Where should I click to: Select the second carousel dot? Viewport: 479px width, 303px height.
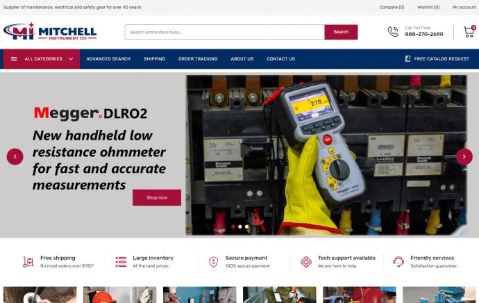(240, 227)
